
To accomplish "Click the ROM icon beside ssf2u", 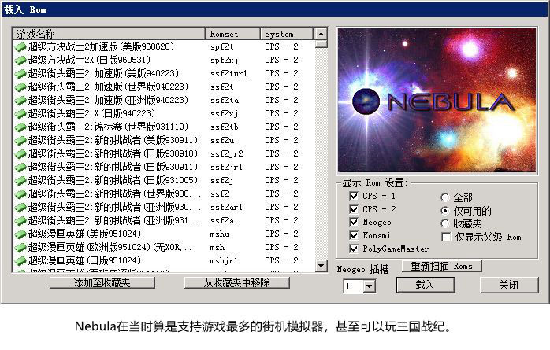I will tap(20, 140).
